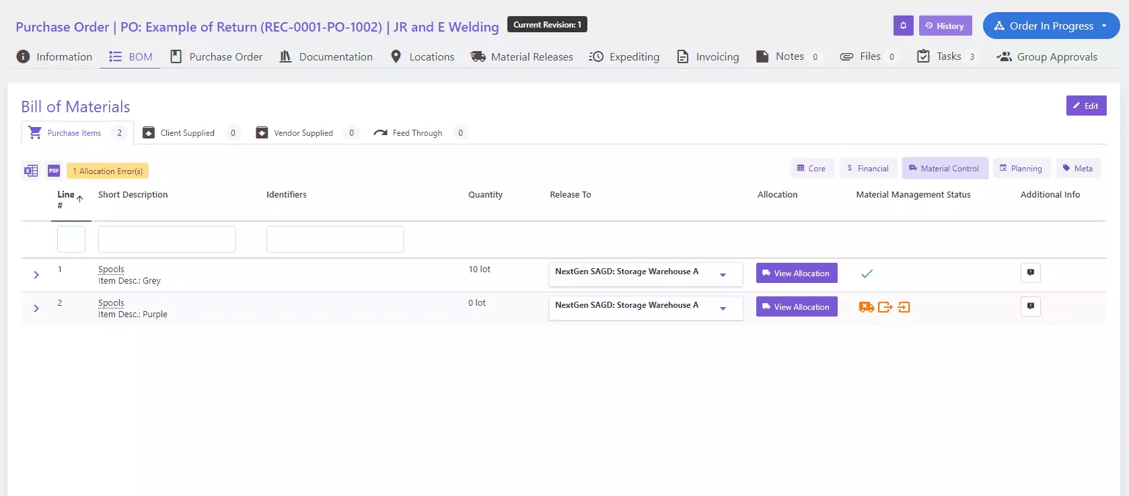Open the additional info comment icon for line 1
The width and height of the screenshot is (1129, 496).
[1031, 272]
